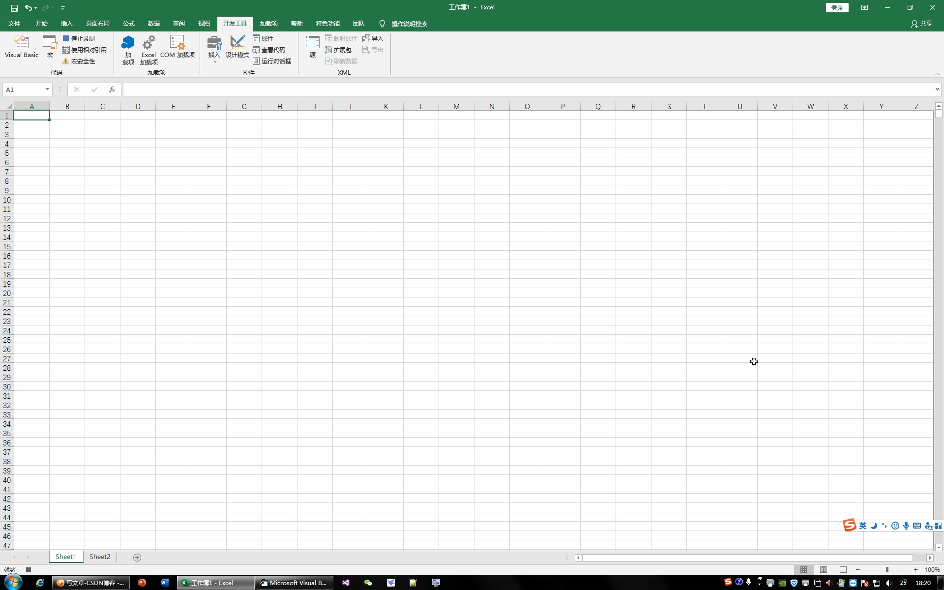Toggle 使用相对引用 option
This screenshot has width=944, height=590.
tap(84, 50)
